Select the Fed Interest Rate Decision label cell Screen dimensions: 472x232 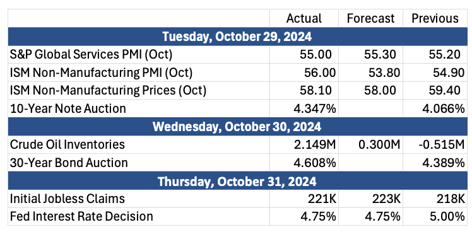[x=138, y=217]
